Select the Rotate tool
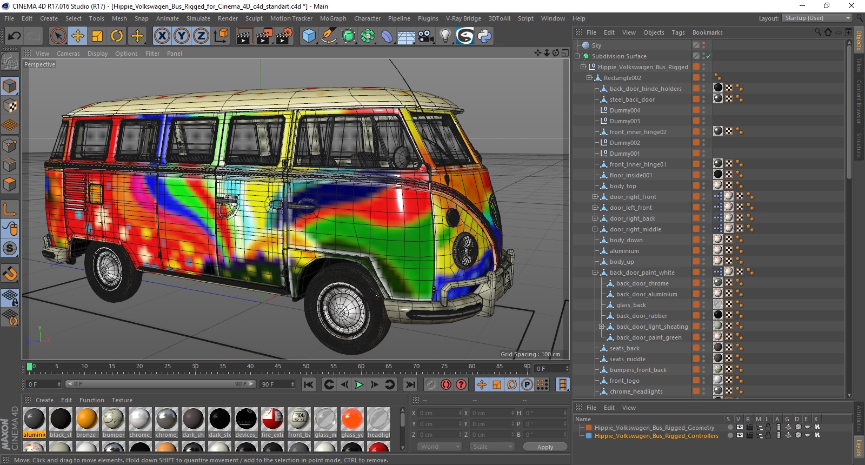Image resolution: width=865 pixels, height=465 pixels. tap(117, 36)
